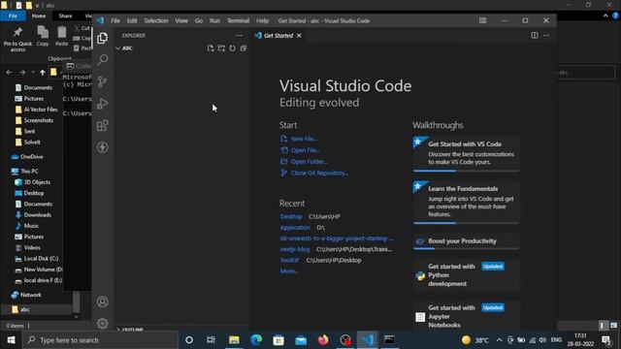Click the New File icon in the Explorer header

211,48
